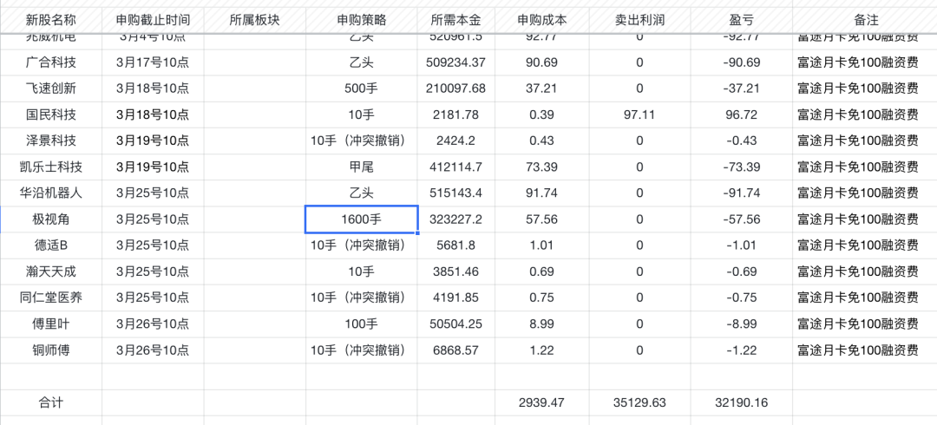Click the 极视角 name cell
The width and height of the screenshot is (937, 425).
pos(51,219)
